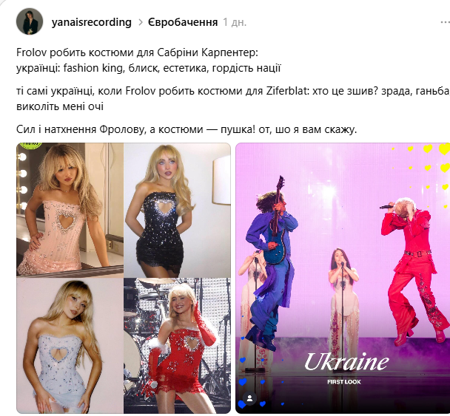View the pink heart-cutout dress photo
This screenshot has width=450, height=416.
[70, 210]
